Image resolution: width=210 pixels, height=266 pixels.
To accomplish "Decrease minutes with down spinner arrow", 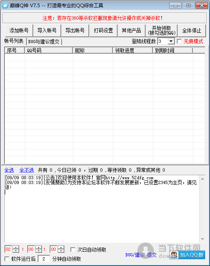I will pos(38,251).
